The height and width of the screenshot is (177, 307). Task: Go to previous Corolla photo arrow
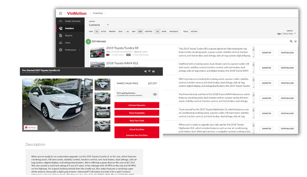(25, 106)
